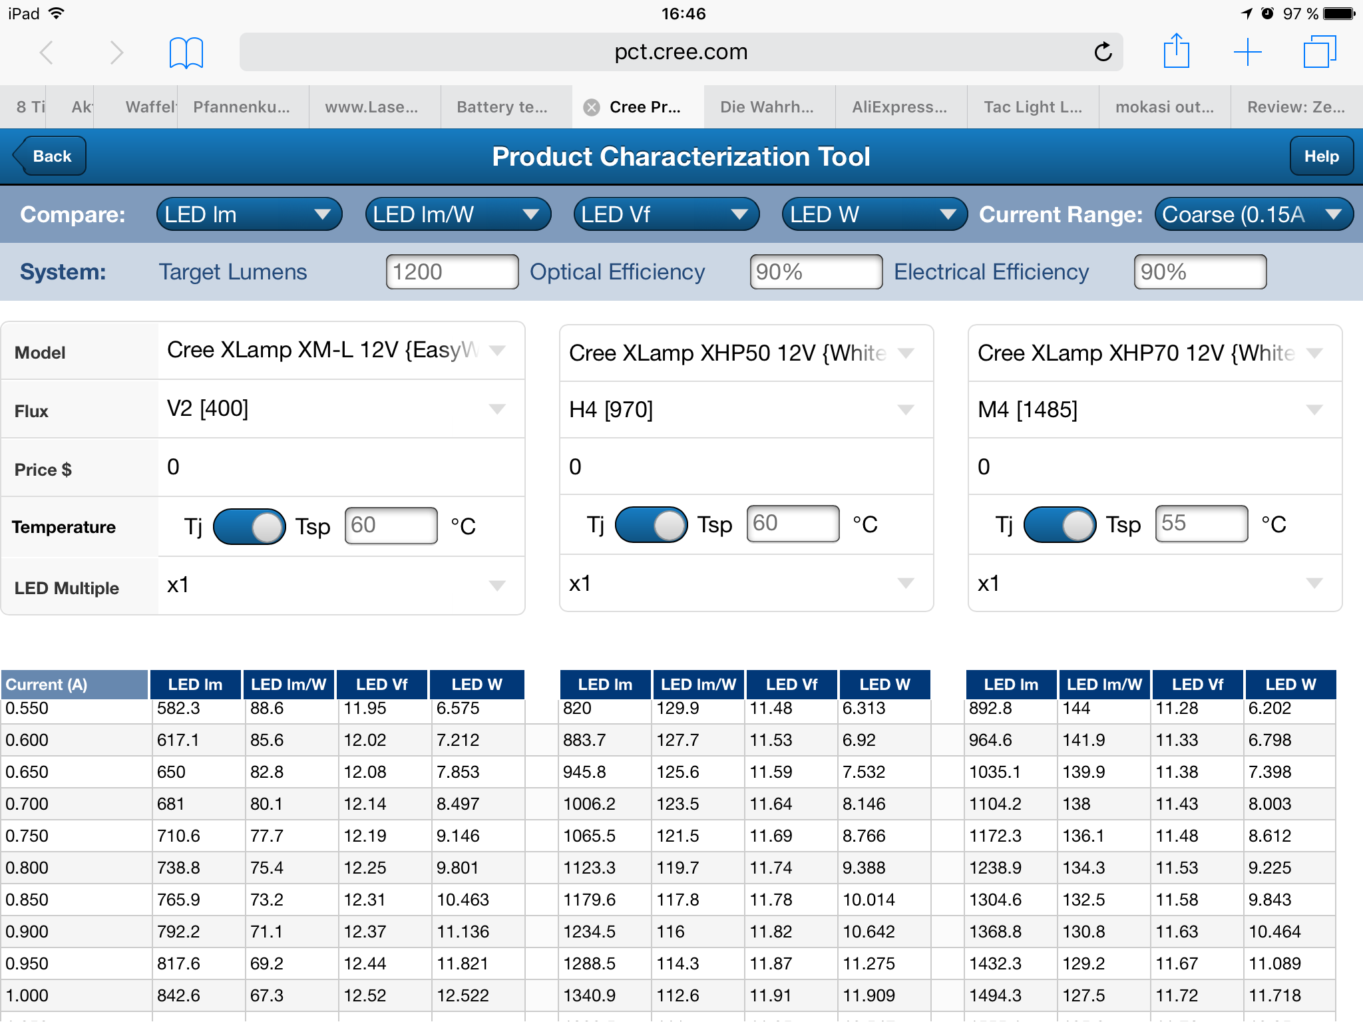Open the LED Vf compare dropdown
The height and width of the screenshot is (1022, 1363).
(666, 214)
